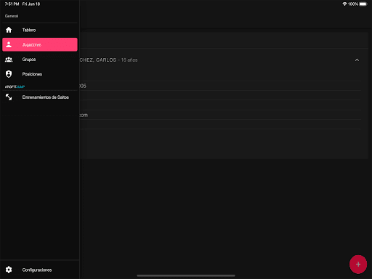Image resolution: width=372 pixels, height=279 pixels.
Task: Open the Configuraciones gear icon
Action: click(x=9, y=270)
